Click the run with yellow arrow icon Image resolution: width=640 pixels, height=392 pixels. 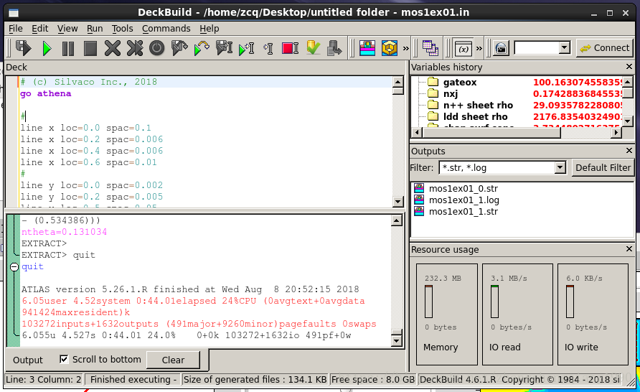coord(202,48)
